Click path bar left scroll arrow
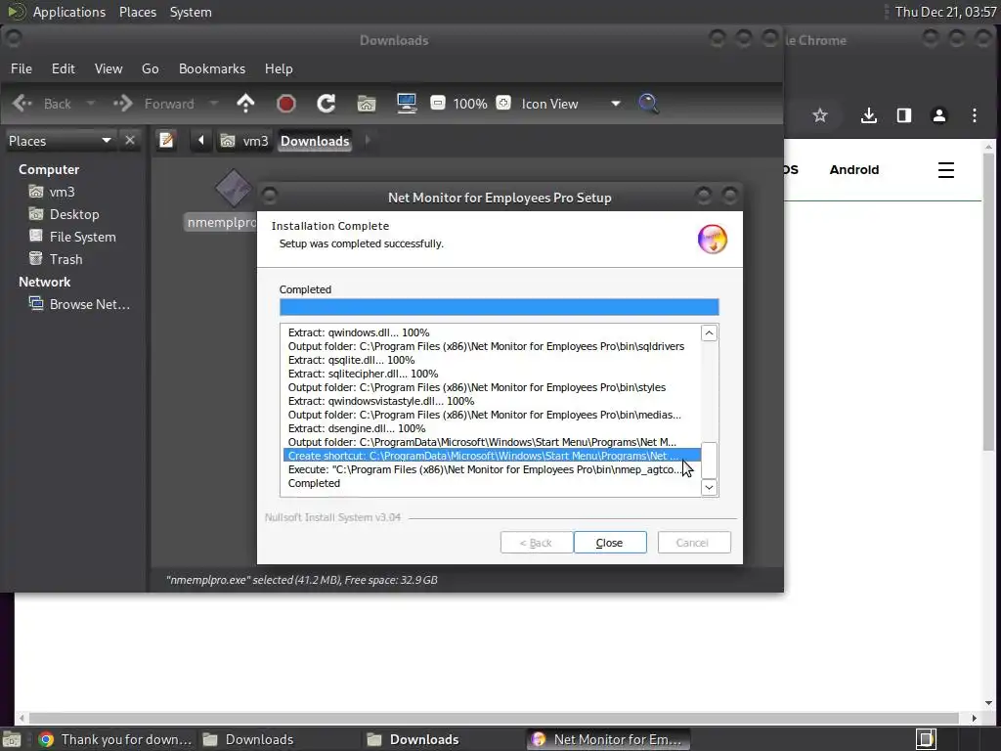The width and height of the screenshot is (1001, 751). click(201, 140)
